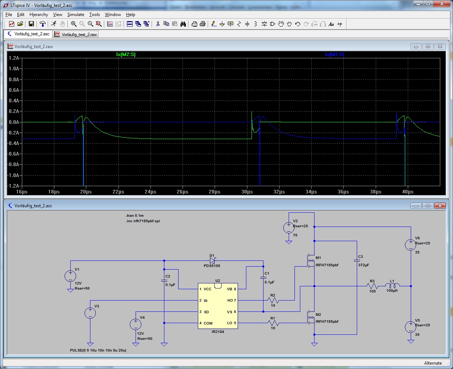Open the Control Panel hammer icon

43,24
